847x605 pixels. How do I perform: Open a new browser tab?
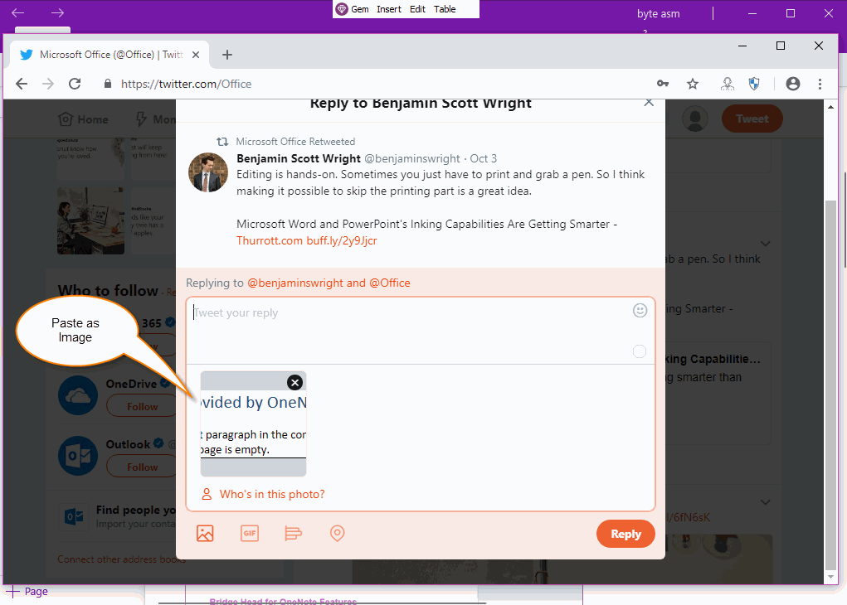(227, 55)
